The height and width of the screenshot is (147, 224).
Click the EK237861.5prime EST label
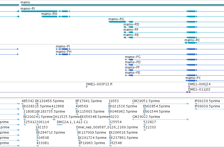click(123, 138)
